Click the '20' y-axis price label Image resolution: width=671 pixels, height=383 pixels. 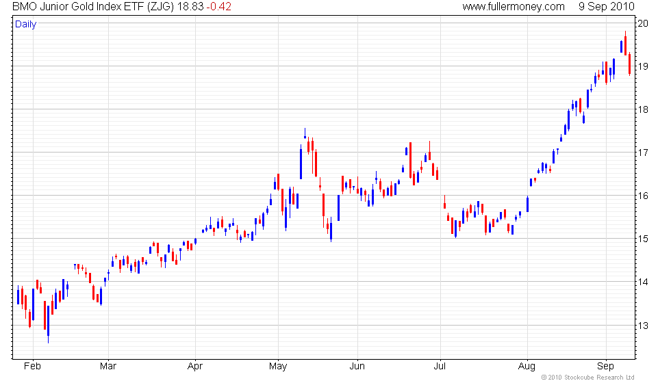pyautogui.click(x=643, y=23)
